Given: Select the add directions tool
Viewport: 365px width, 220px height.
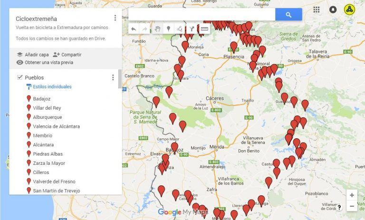Looking at the screenshot, I should [x=192, y=29].
